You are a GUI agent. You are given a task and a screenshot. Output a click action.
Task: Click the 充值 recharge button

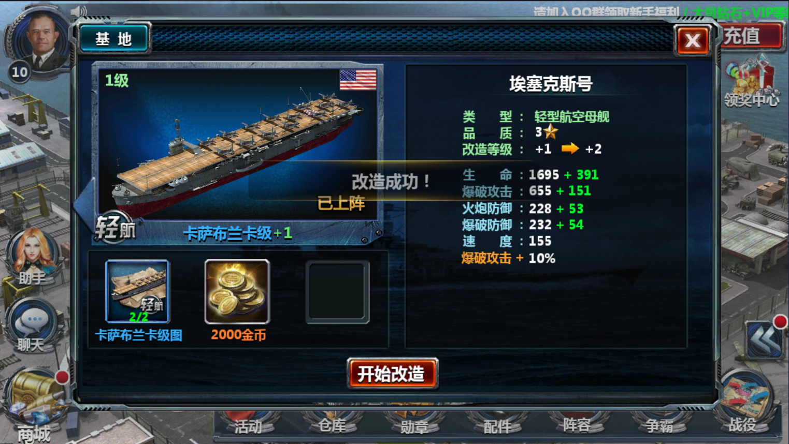(x=749, y=36)
